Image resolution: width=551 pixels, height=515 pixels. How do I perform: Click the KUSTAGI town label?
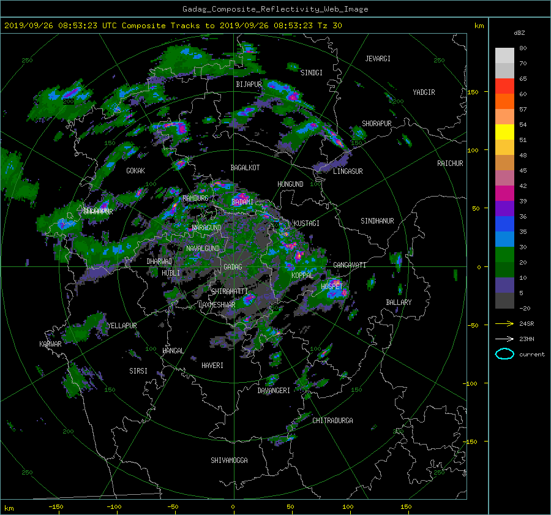(x=307, y=224)
